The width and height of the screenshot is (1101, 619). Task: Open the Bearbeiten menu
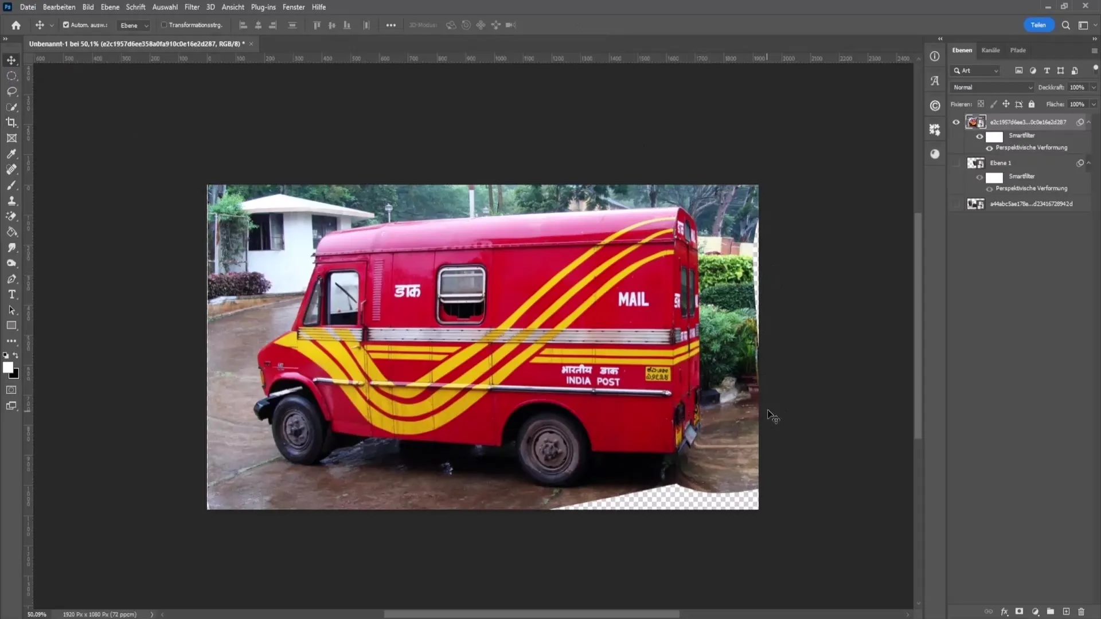click(x=59, y=7)
